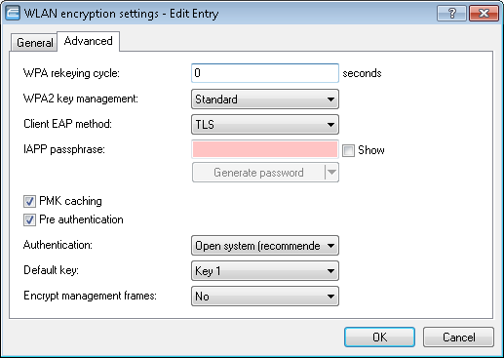
Task: Expand WPA2 key management dropdown
Action: (x=265, y=99)
